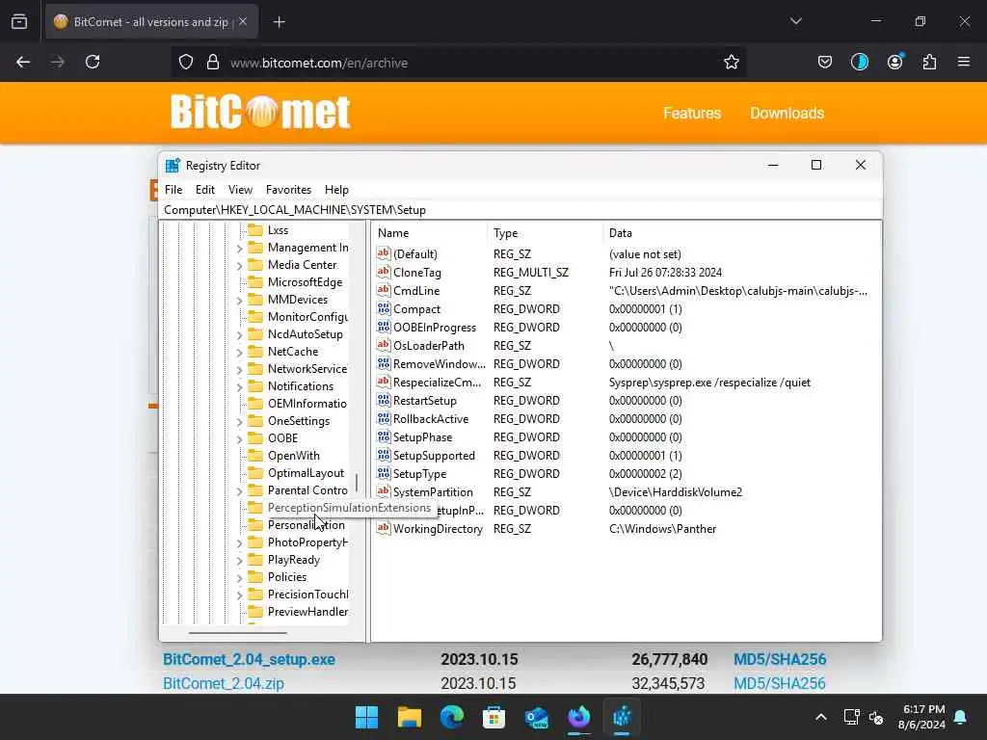Select the SystemPartition value row
987x740 pixels.
tap(433, 492)
